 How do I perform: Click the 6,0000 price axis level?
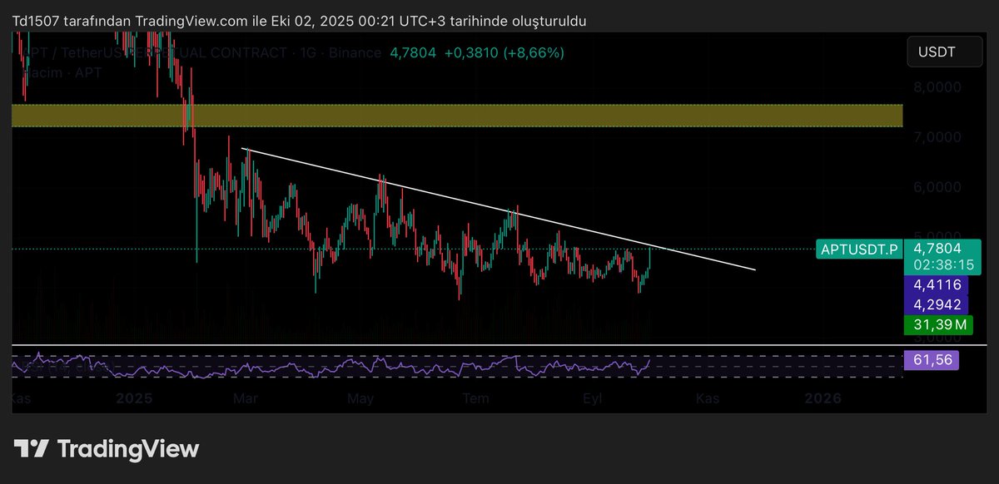[x=937, y=187]
